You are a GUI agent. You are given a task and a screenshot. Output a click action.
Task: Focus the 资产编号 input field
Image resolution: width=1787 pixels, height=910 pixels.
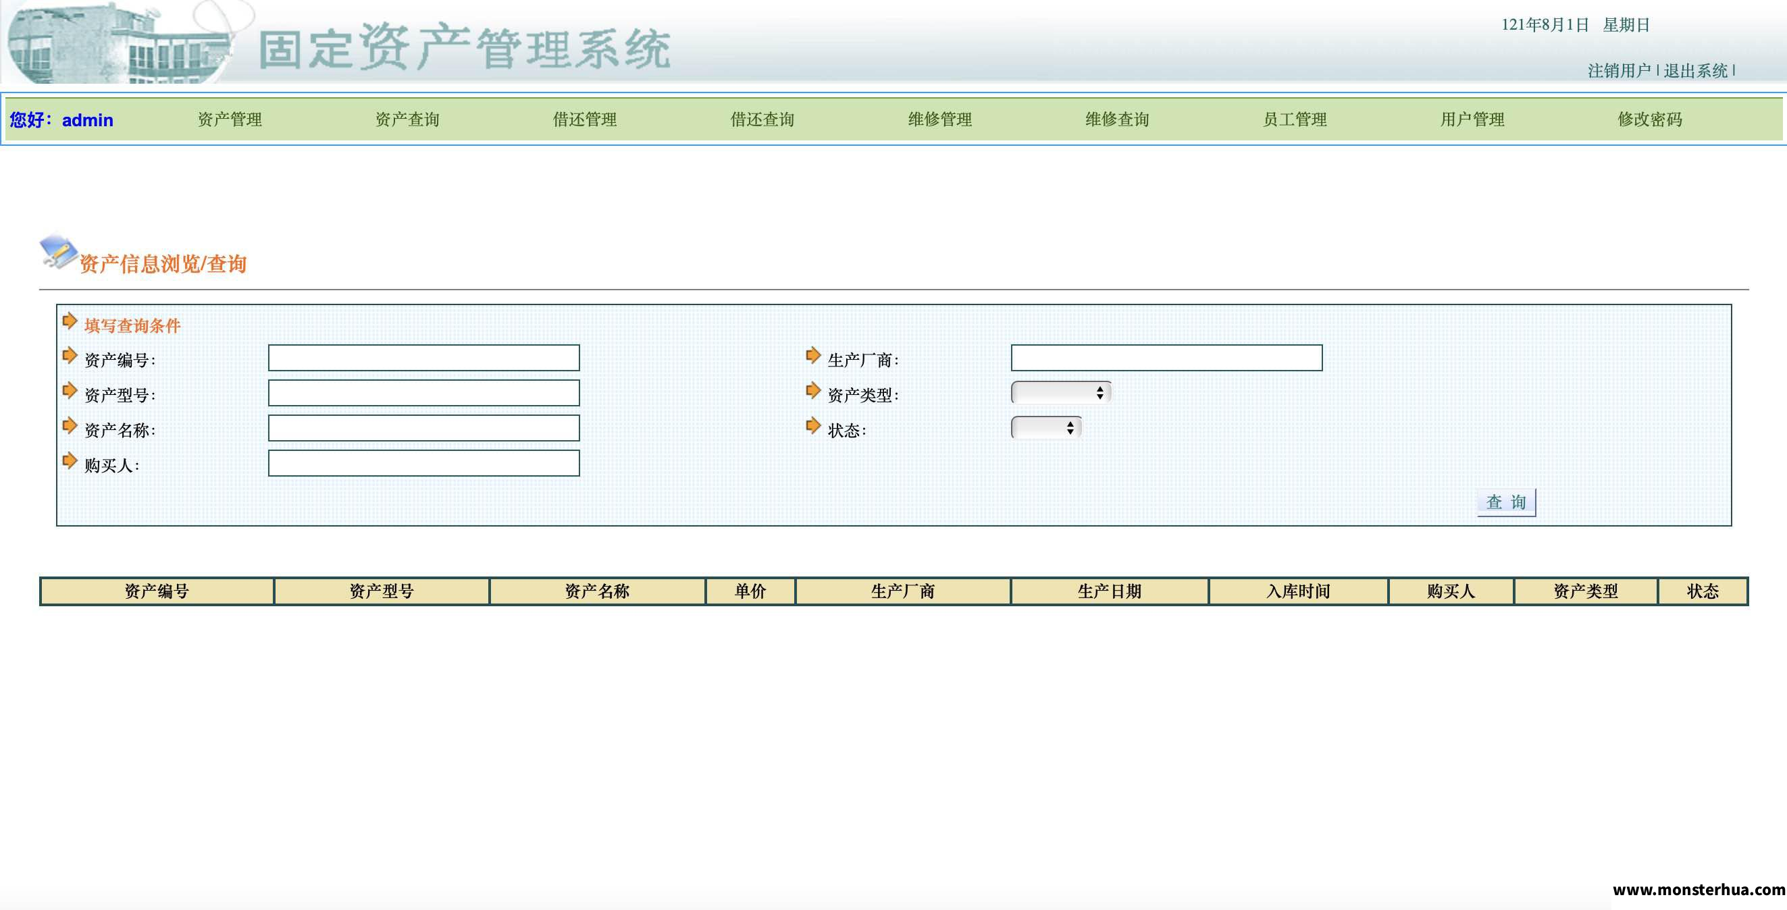click(x=424, y=358)
